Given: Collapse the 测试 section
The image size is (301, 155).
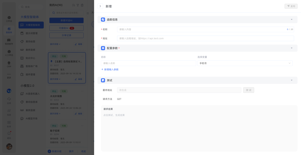Looking at the screenshot, I should coord(292,80).
